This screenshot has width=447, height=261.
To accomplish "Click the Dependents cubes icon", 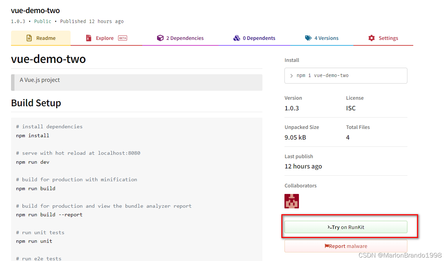I will [237, 38].
